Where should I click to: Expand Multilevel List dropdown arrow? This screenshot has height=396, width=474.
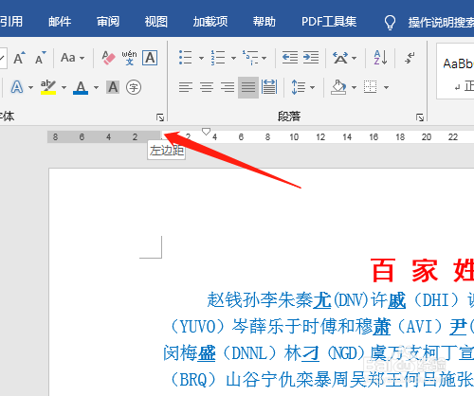[264, 58]
